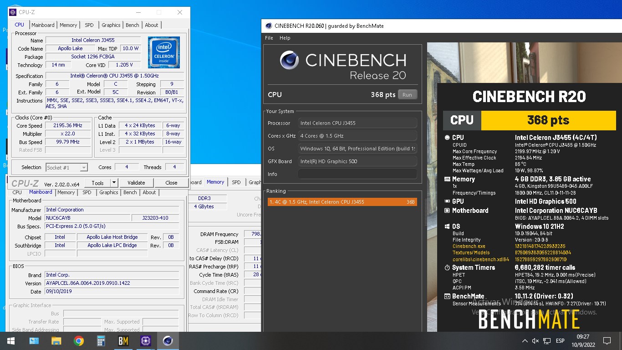Open the Cinebench File menu
Viewport: 622px width, 350px height.
pyautogui.click(x=269, y=38)
